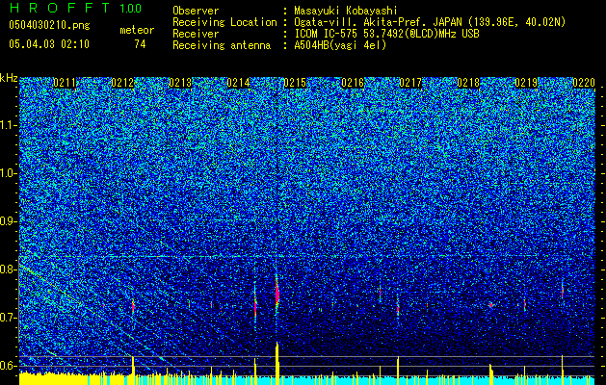Click time marker 0219
Screen dimensions: 606x385
tap(526, 83)
